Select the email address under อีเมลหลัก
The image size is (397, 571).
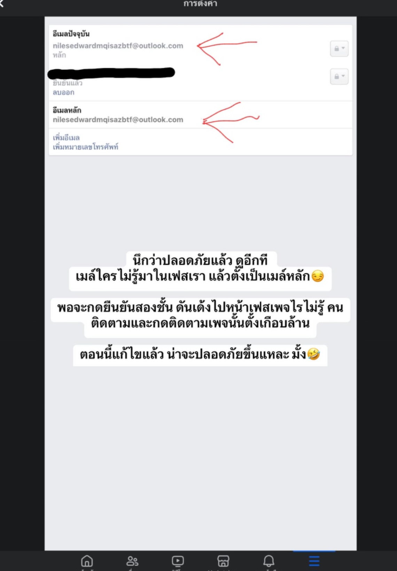click(118, 119)
